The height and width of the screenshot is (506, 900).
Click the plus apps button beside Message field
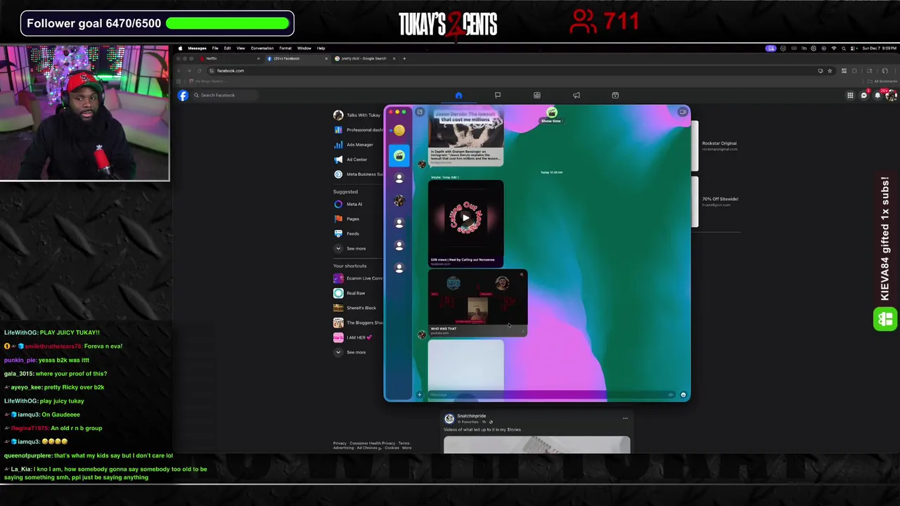pyautogui.click(x=420, y=395)
